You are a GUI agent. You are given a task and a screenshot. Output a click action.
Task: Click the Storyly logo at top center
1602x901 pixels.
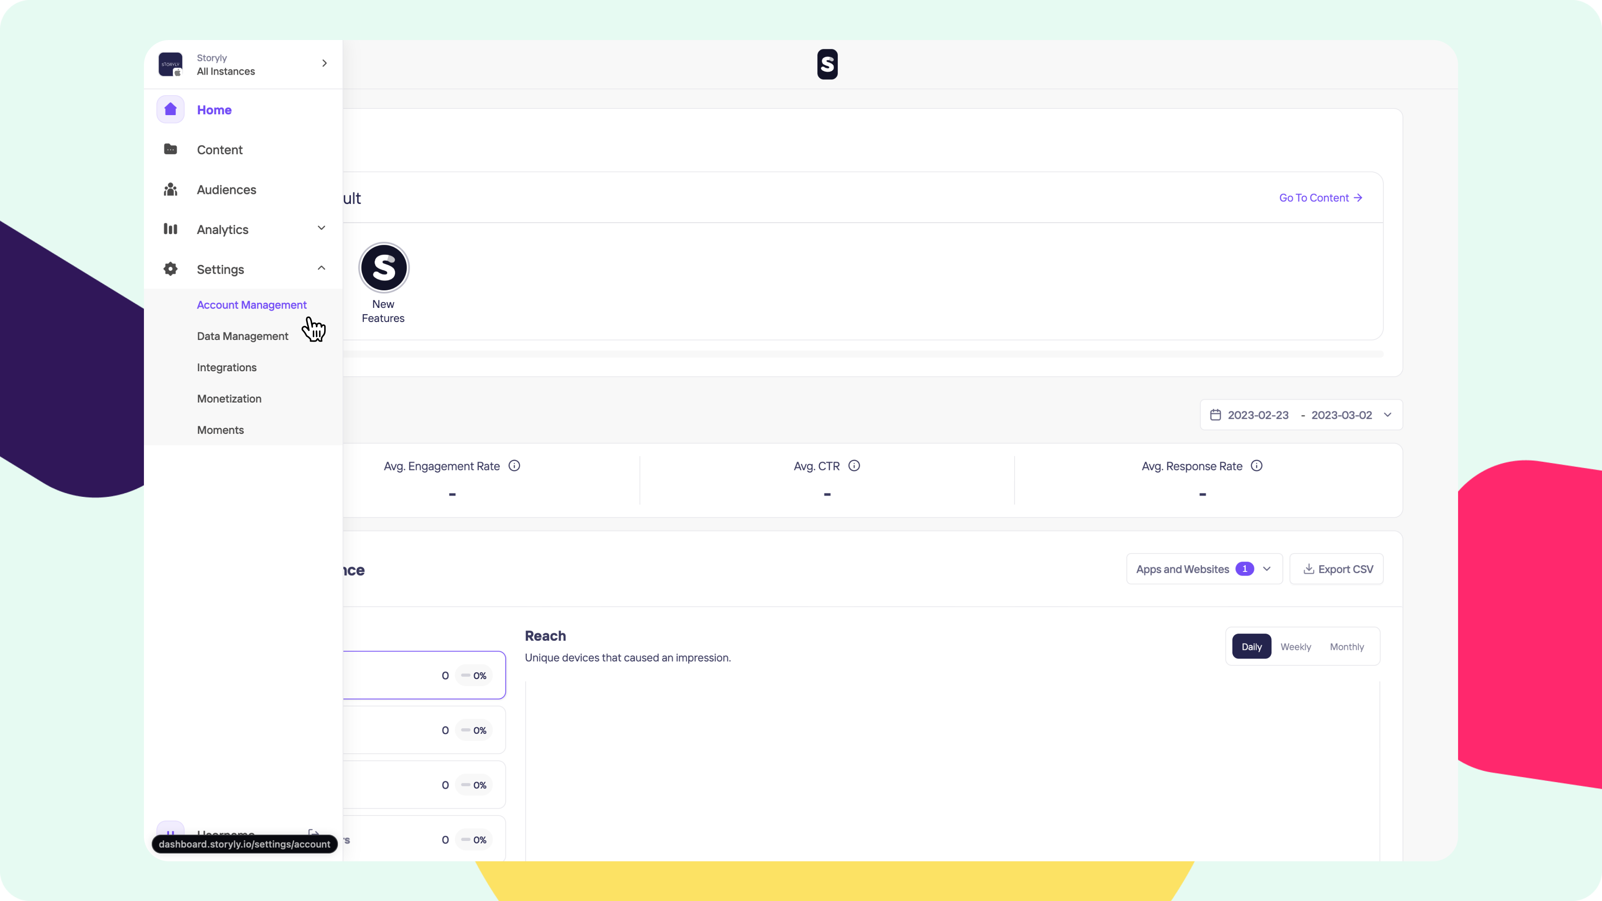[x=827, y=64]
